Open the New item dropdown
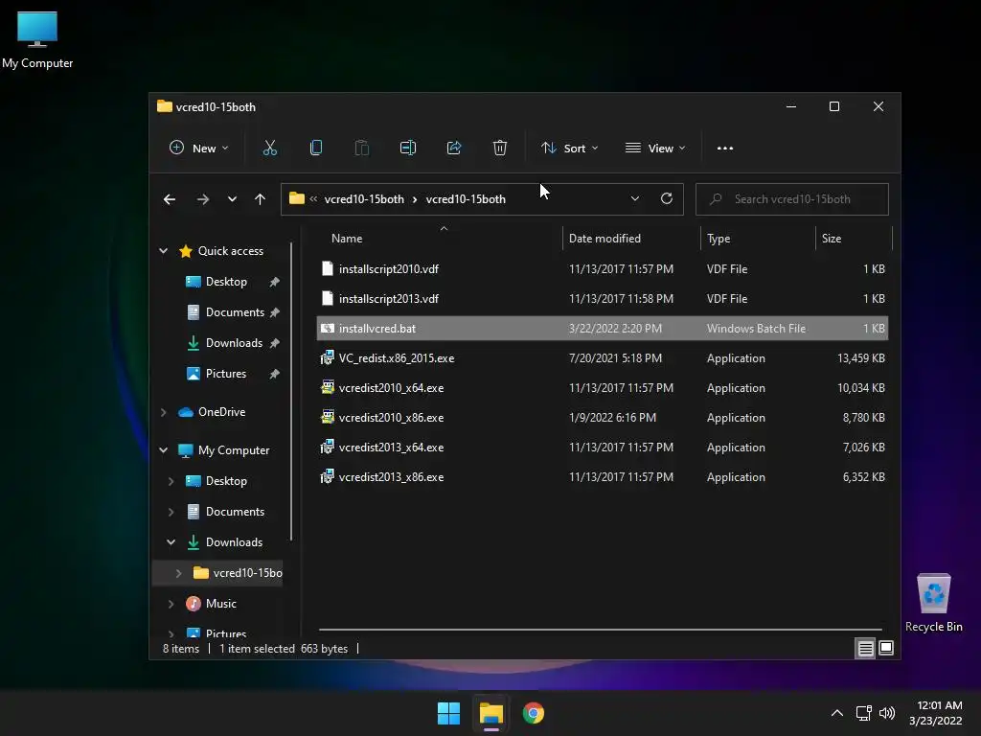 [199, 148]
